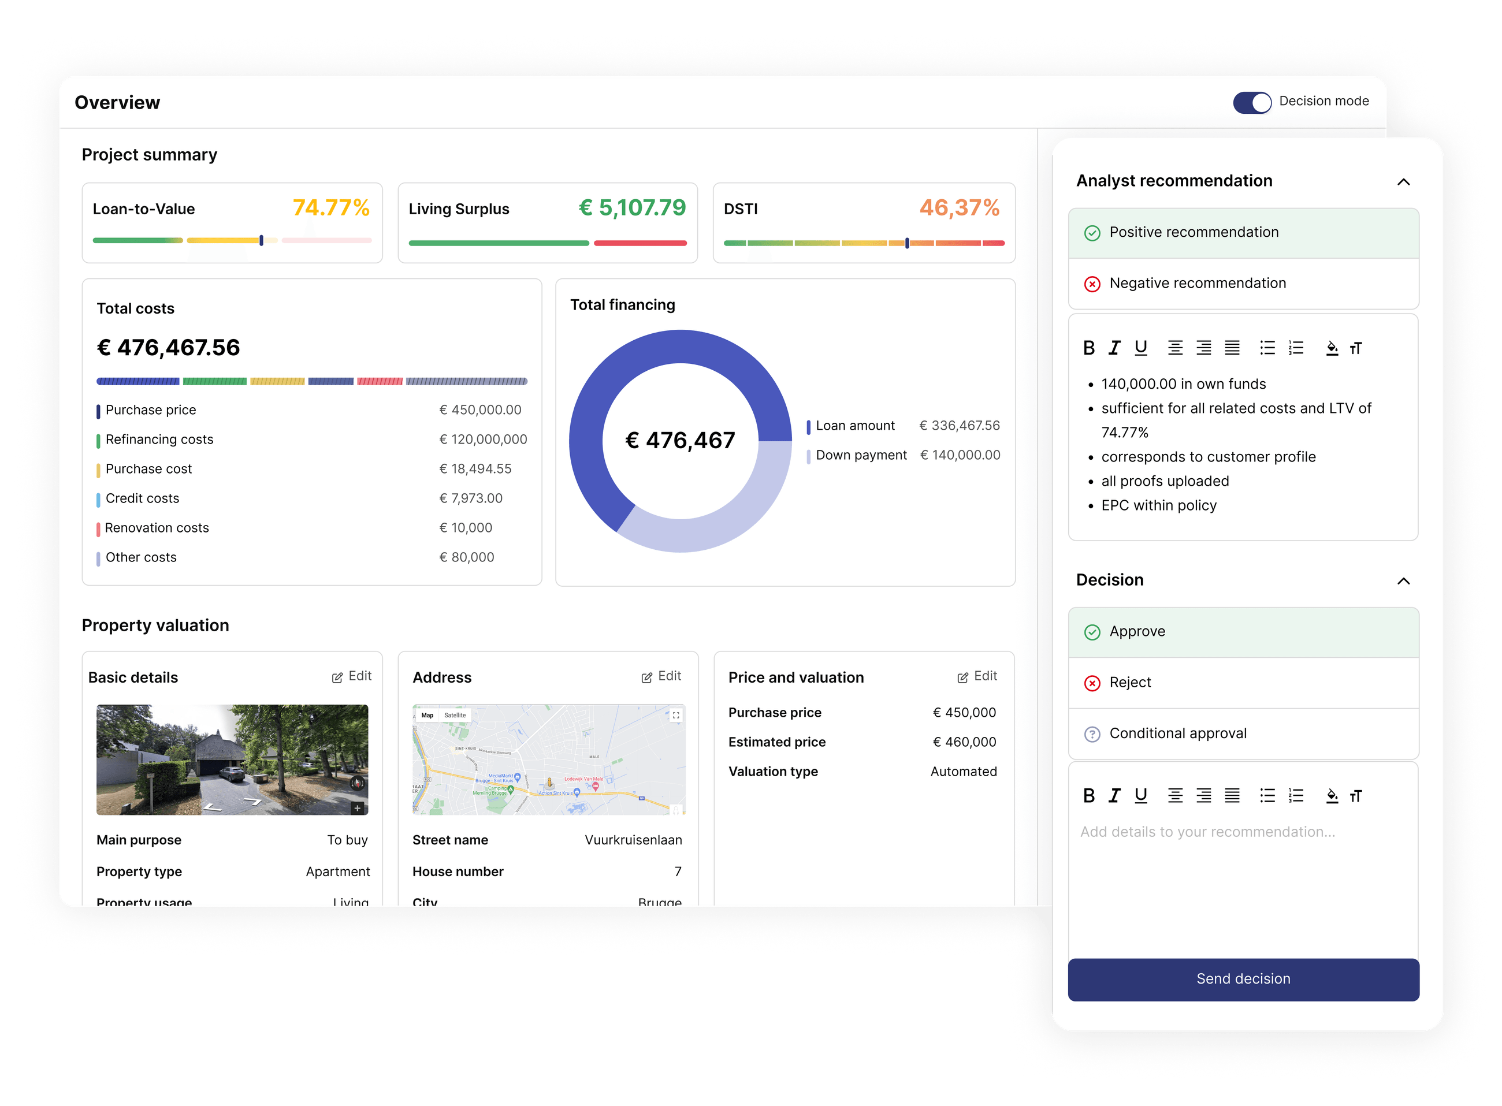Collapse the Decision section
Screen dimensions: 1502x1106
[x=1404, y=580]
